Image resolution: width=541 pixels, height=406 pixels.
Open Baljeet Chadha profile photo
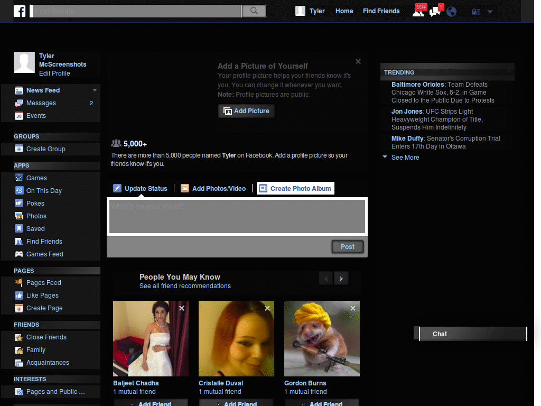[151, 339]
